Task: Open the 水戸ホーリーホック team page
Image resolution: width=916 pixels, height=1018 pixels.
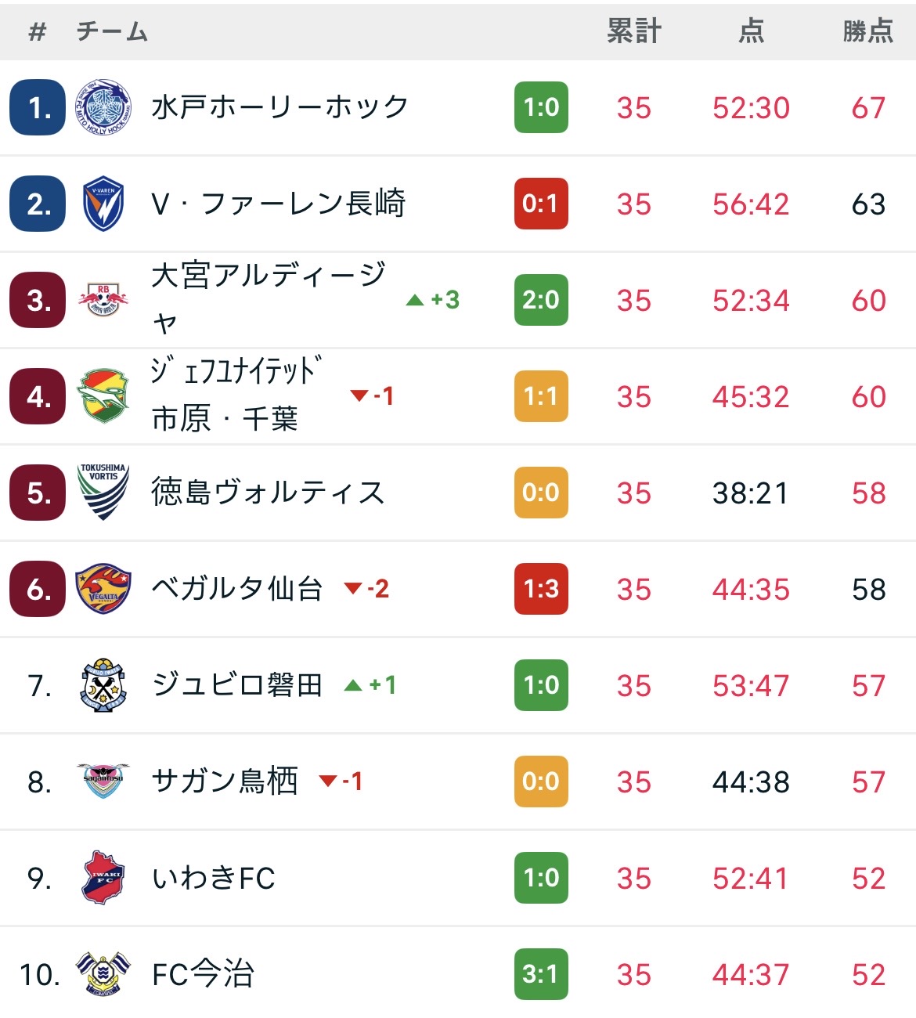Action: click(x=279, y=107)
